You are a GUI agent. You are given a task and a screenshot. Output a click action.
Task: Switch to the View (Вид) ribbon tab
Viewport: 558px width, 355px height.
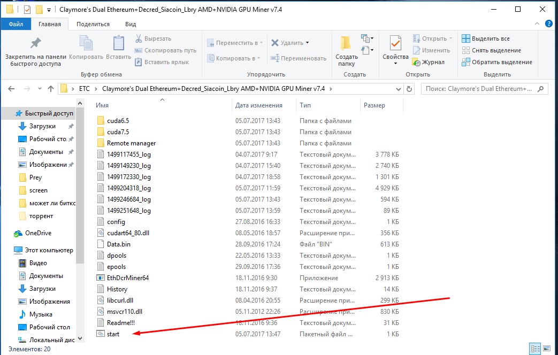131,24
